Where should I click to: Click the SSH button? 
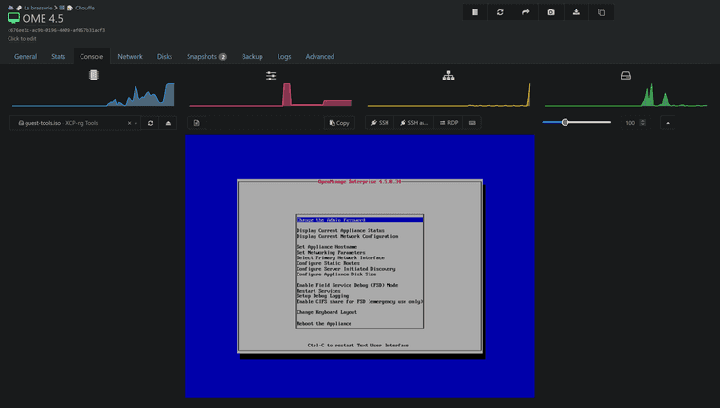pyautogui.click(x=379, y=123)
